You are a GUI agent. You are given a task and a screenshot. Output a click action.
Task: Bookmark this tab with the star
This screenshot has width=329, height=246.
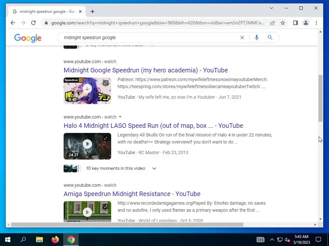[x=283, y=23]
